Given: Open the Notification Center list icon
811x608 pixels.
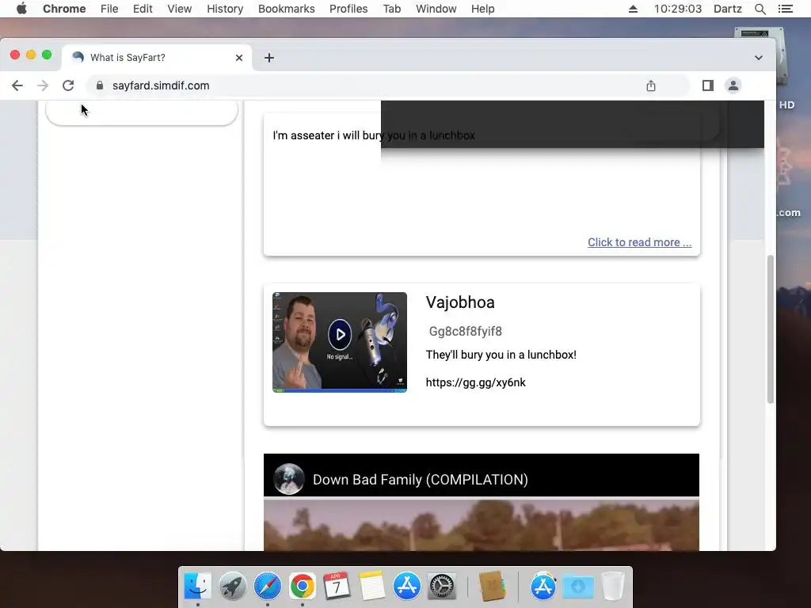Looking at the screenshot, I should click(785, 9).
